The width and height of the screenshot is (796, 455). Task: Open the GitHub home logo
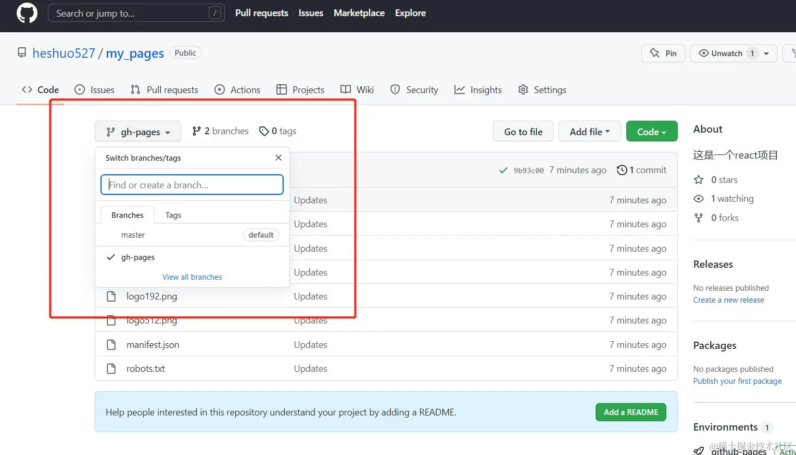pyautogui.click(x=27, y=13)
